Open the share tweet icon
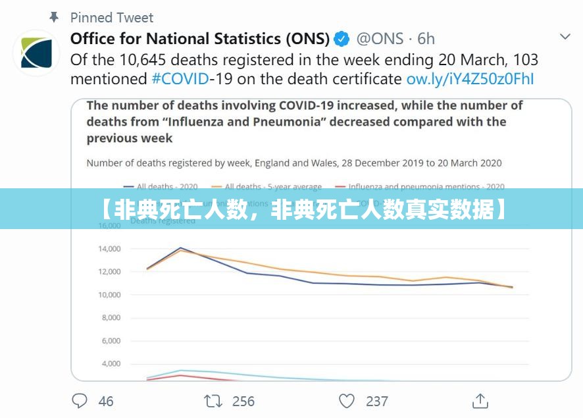 tap(480, 401)
